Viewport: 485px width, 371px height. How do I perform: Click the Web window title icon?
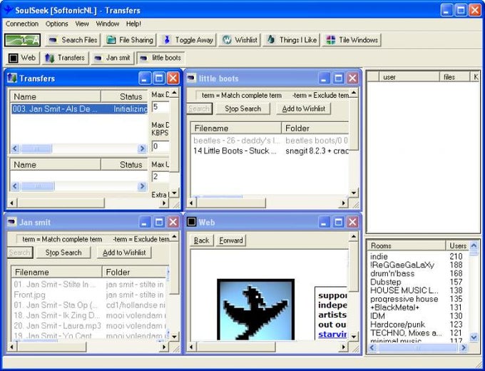pos(191,222)
